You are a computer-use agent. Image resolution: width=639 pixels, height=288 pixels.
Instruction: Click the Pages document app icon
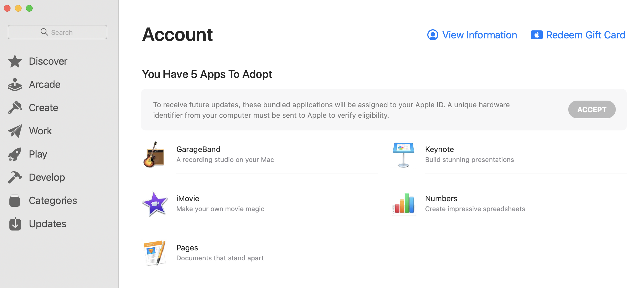coord(154,253)
